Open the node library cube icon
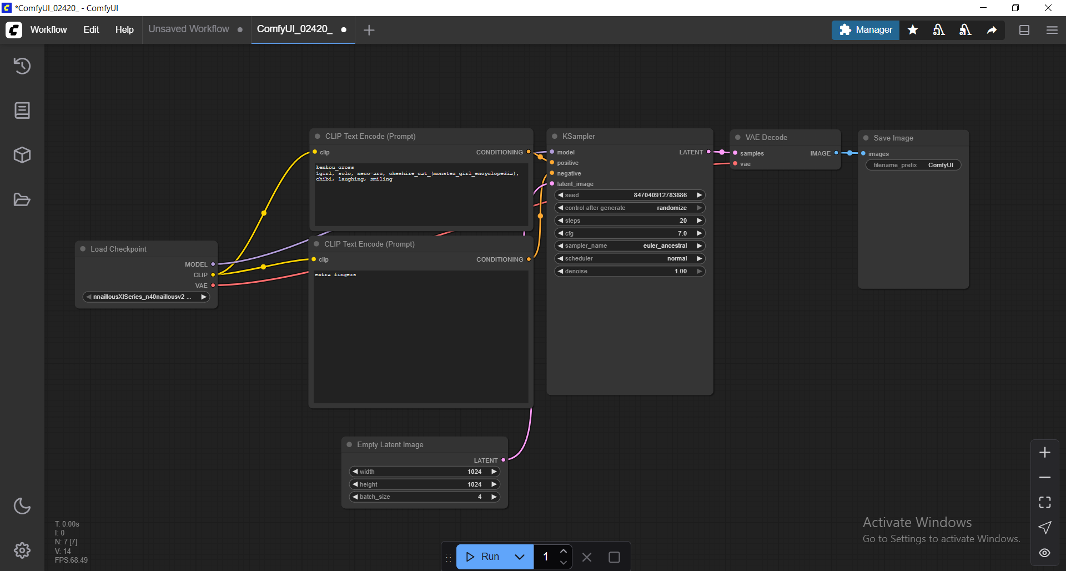 pos(22,155)
